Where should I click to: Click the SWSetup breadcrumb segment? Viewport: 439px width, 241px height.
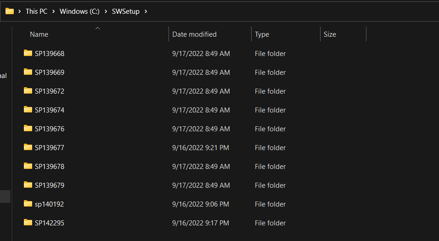[x=125, y=11]
